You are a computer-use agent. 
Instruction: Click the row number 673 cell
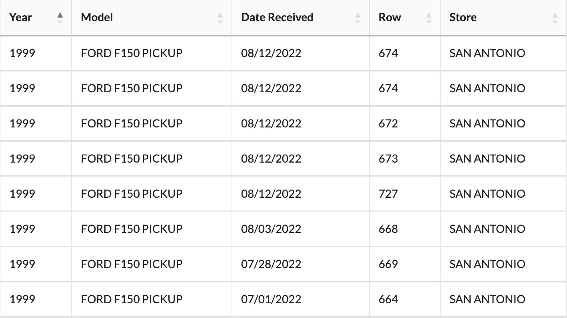coord(388,159)
